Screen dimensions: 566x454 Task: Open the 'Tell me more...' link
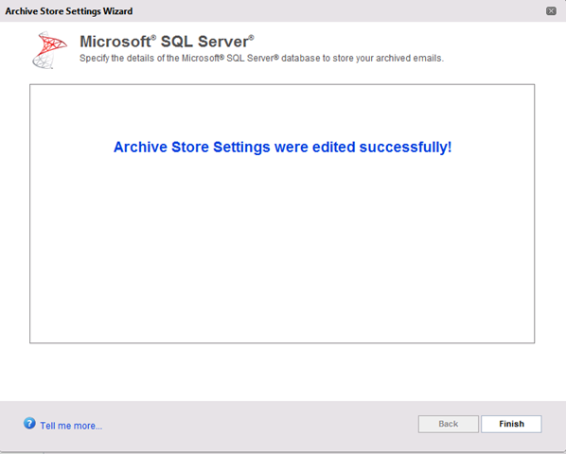point(71,426)
